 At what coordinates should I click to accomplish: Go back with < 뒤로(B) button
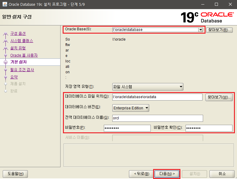point(142,174)
